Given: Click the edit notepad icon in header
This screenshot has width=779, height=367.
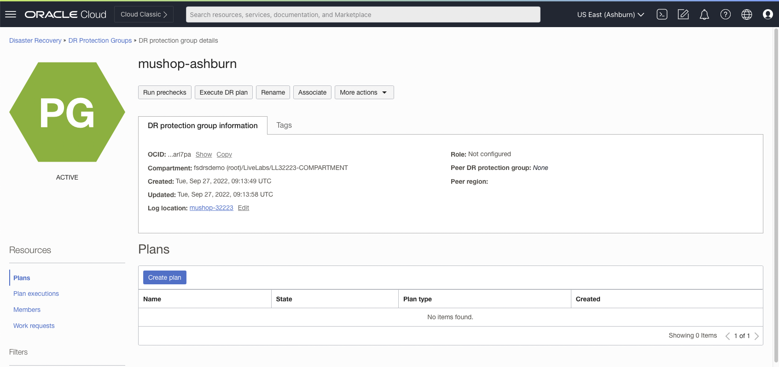Looking at the screenshot, I should click(x=683, y=14).
